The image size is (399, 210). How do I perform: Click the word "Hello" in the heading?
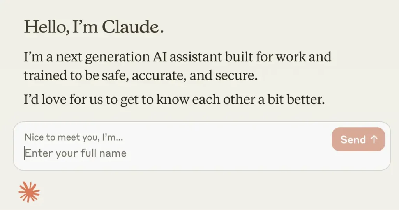coord(43,27)
